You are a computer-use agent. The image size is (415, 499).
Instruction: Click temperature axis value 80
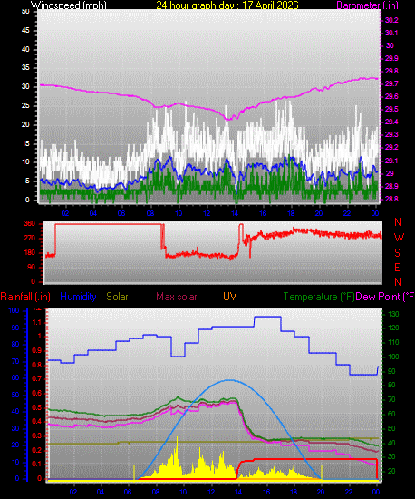pos(391,386)
